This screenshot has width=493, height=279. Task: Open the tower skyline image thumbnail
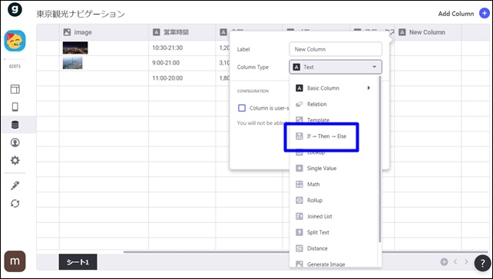coord(73,63)
